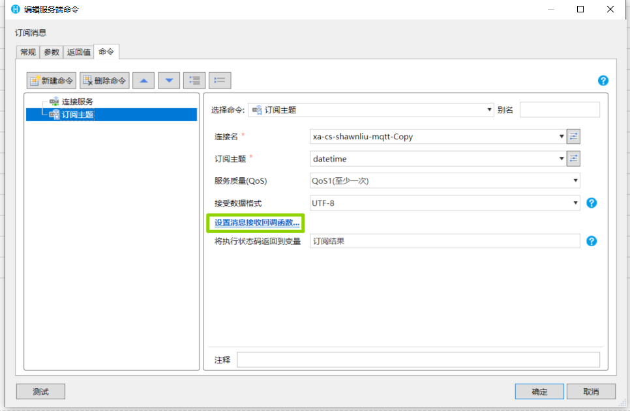Open the 连接名 dropdown list
The image size is (630, 411).
pyautogui.click(x=562, y=137)
